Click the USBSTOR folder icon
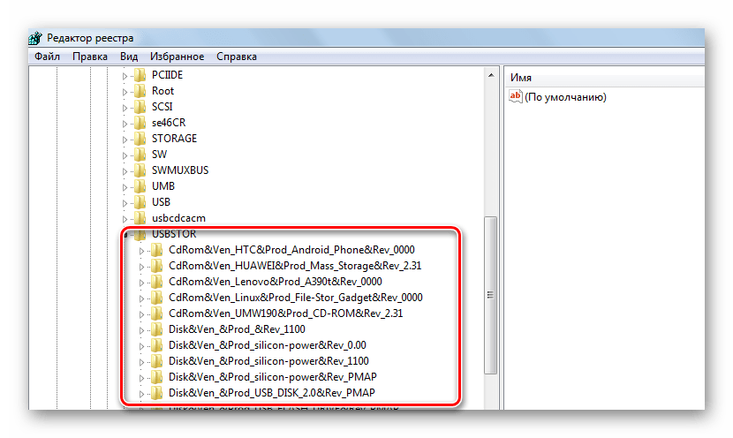This screenshot has height=438, width=733. pyautogui.click(x=140, y=234)
